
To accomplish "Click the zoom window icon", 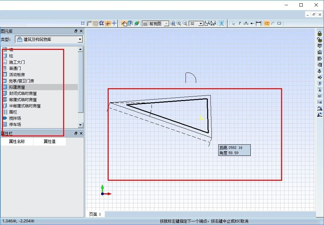I will click(207, 23).
